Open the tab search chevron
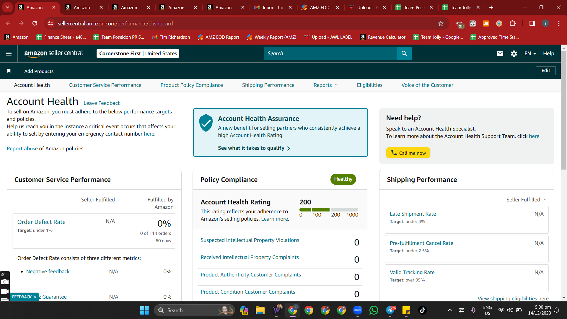The height and width of the screenshot is (319, 567). click(7, 7)
